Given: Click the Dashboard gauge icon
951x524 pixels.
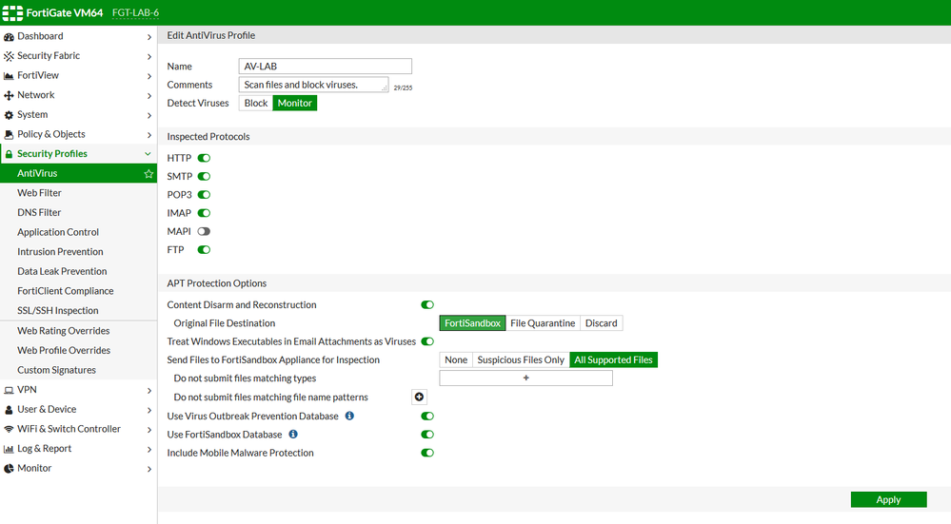Looking at the screenshot, I should 9,37.
